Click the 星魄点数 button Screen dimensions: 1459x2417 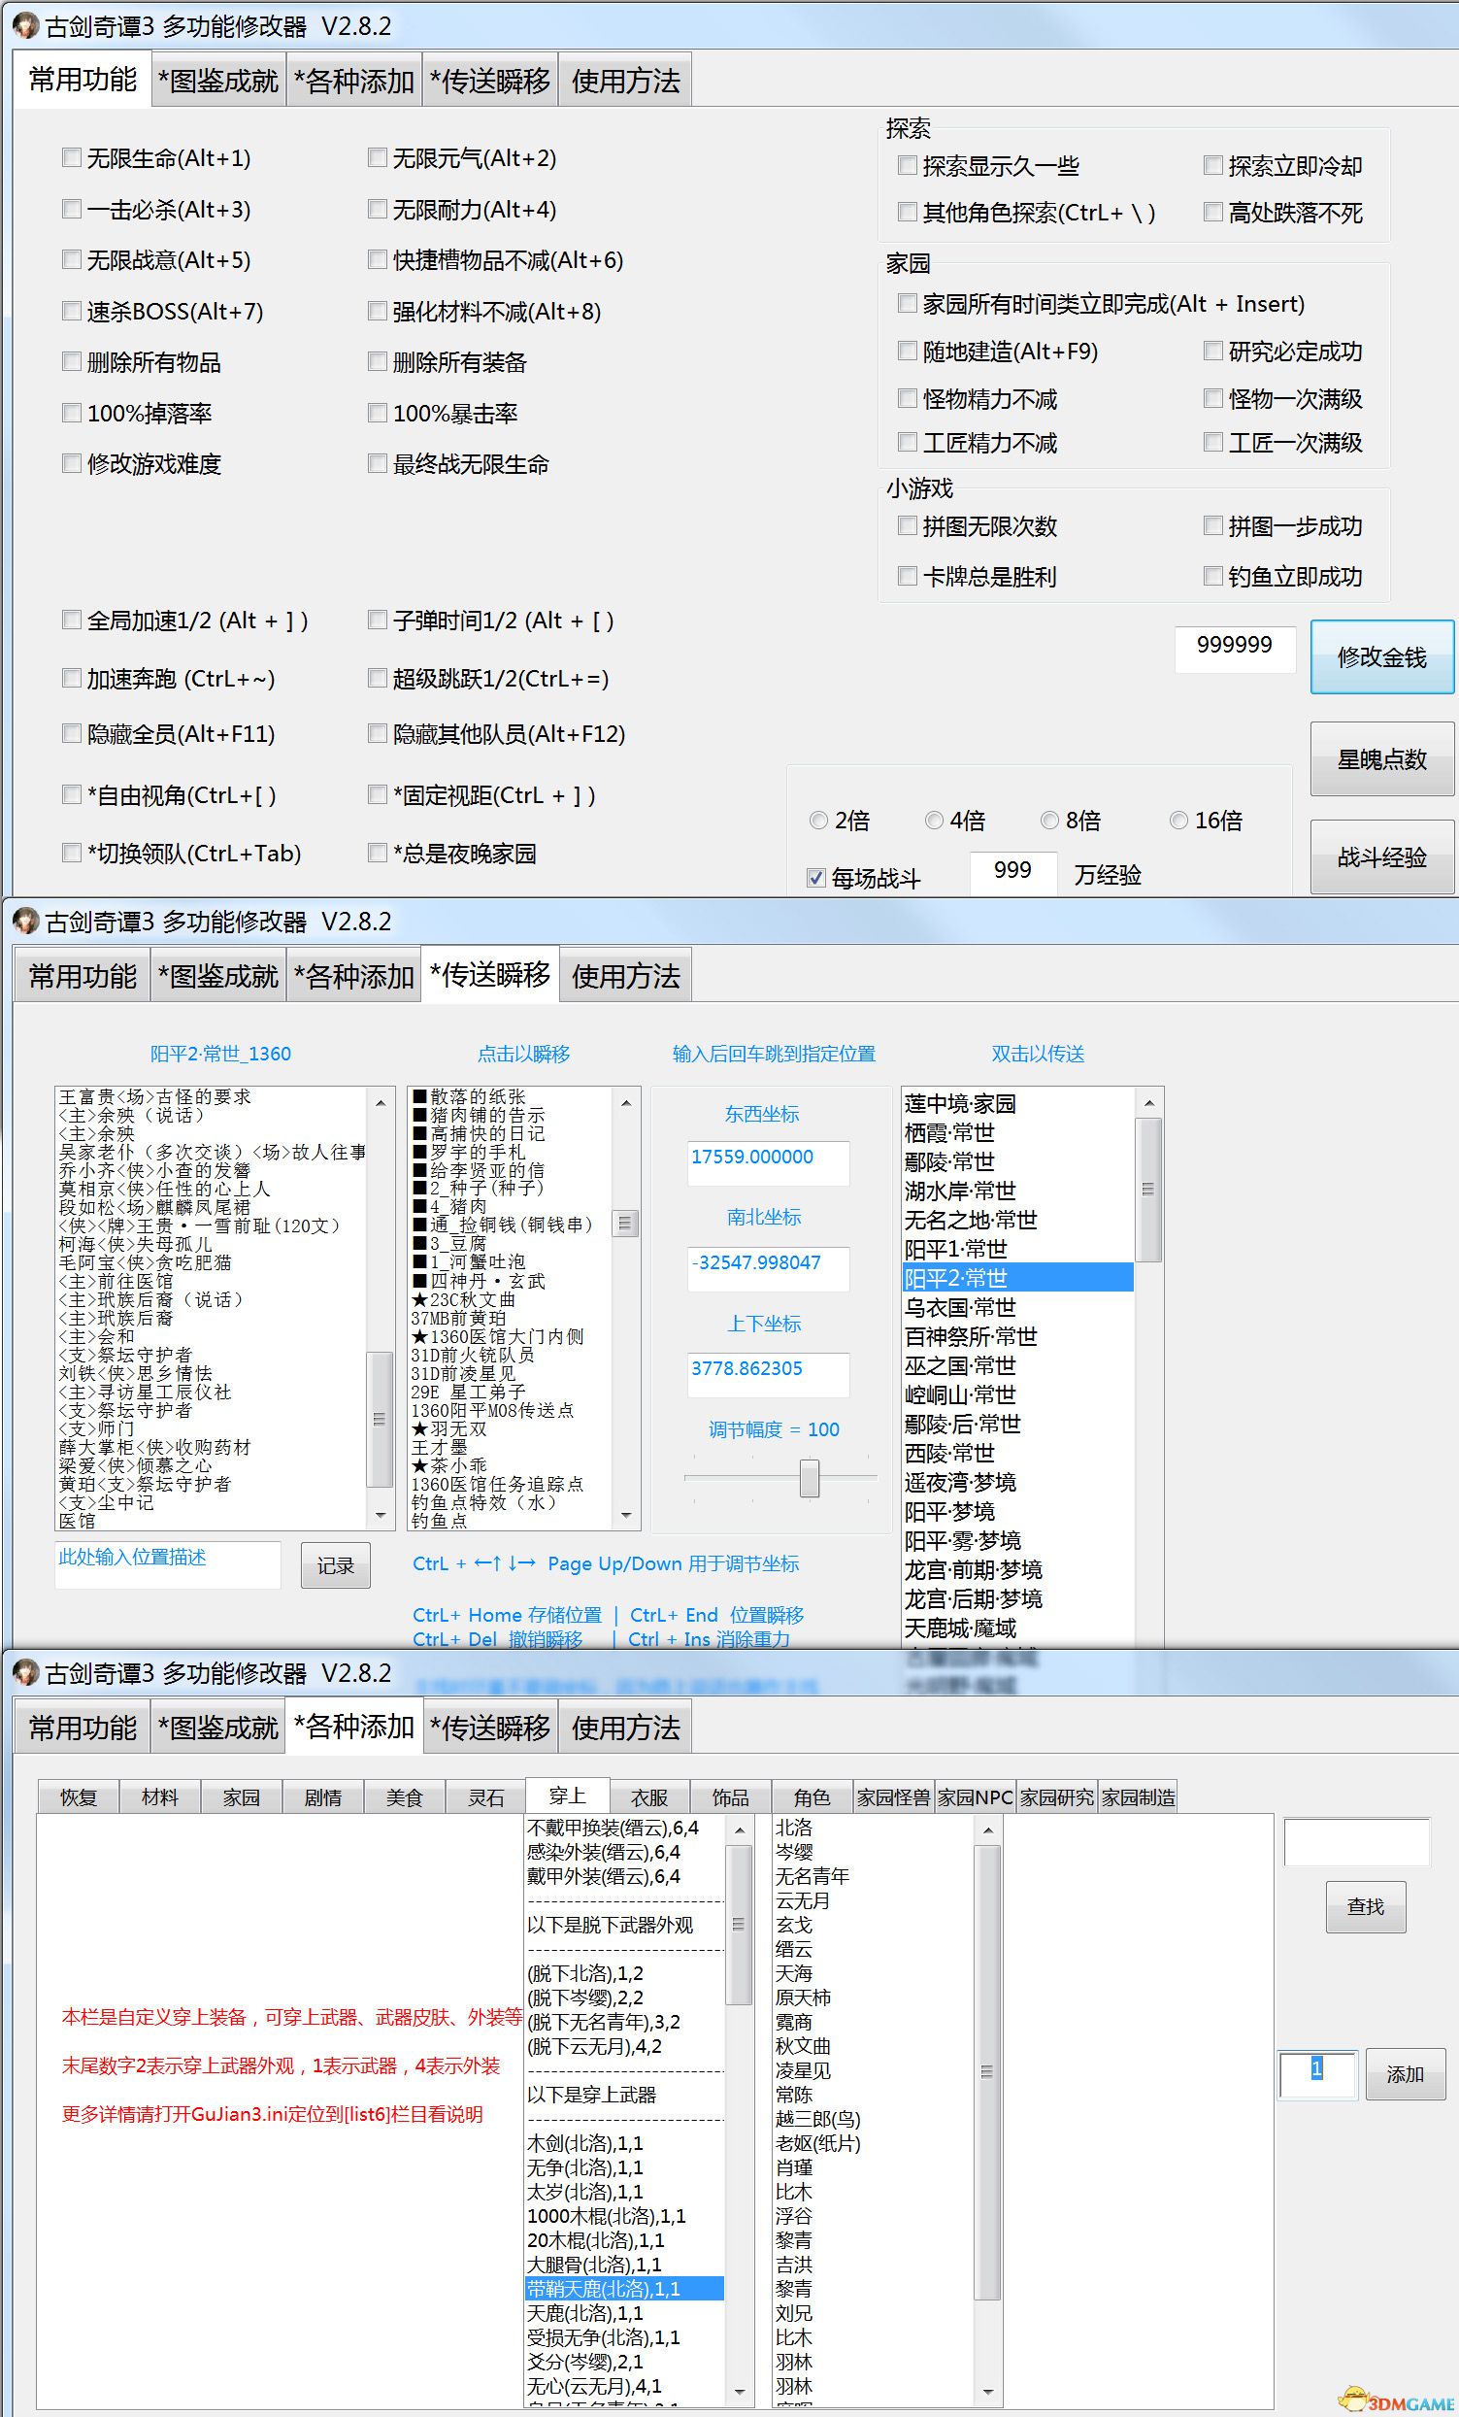click(x=1381, y=759)
